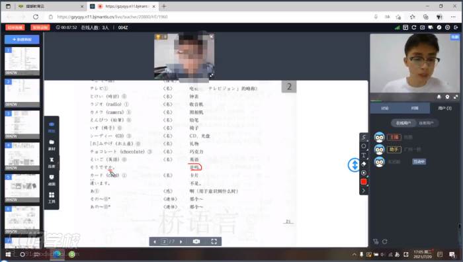Close the student video window
Image resolution: width=463 pixels, height=262 pixels.
coord(211,36)
